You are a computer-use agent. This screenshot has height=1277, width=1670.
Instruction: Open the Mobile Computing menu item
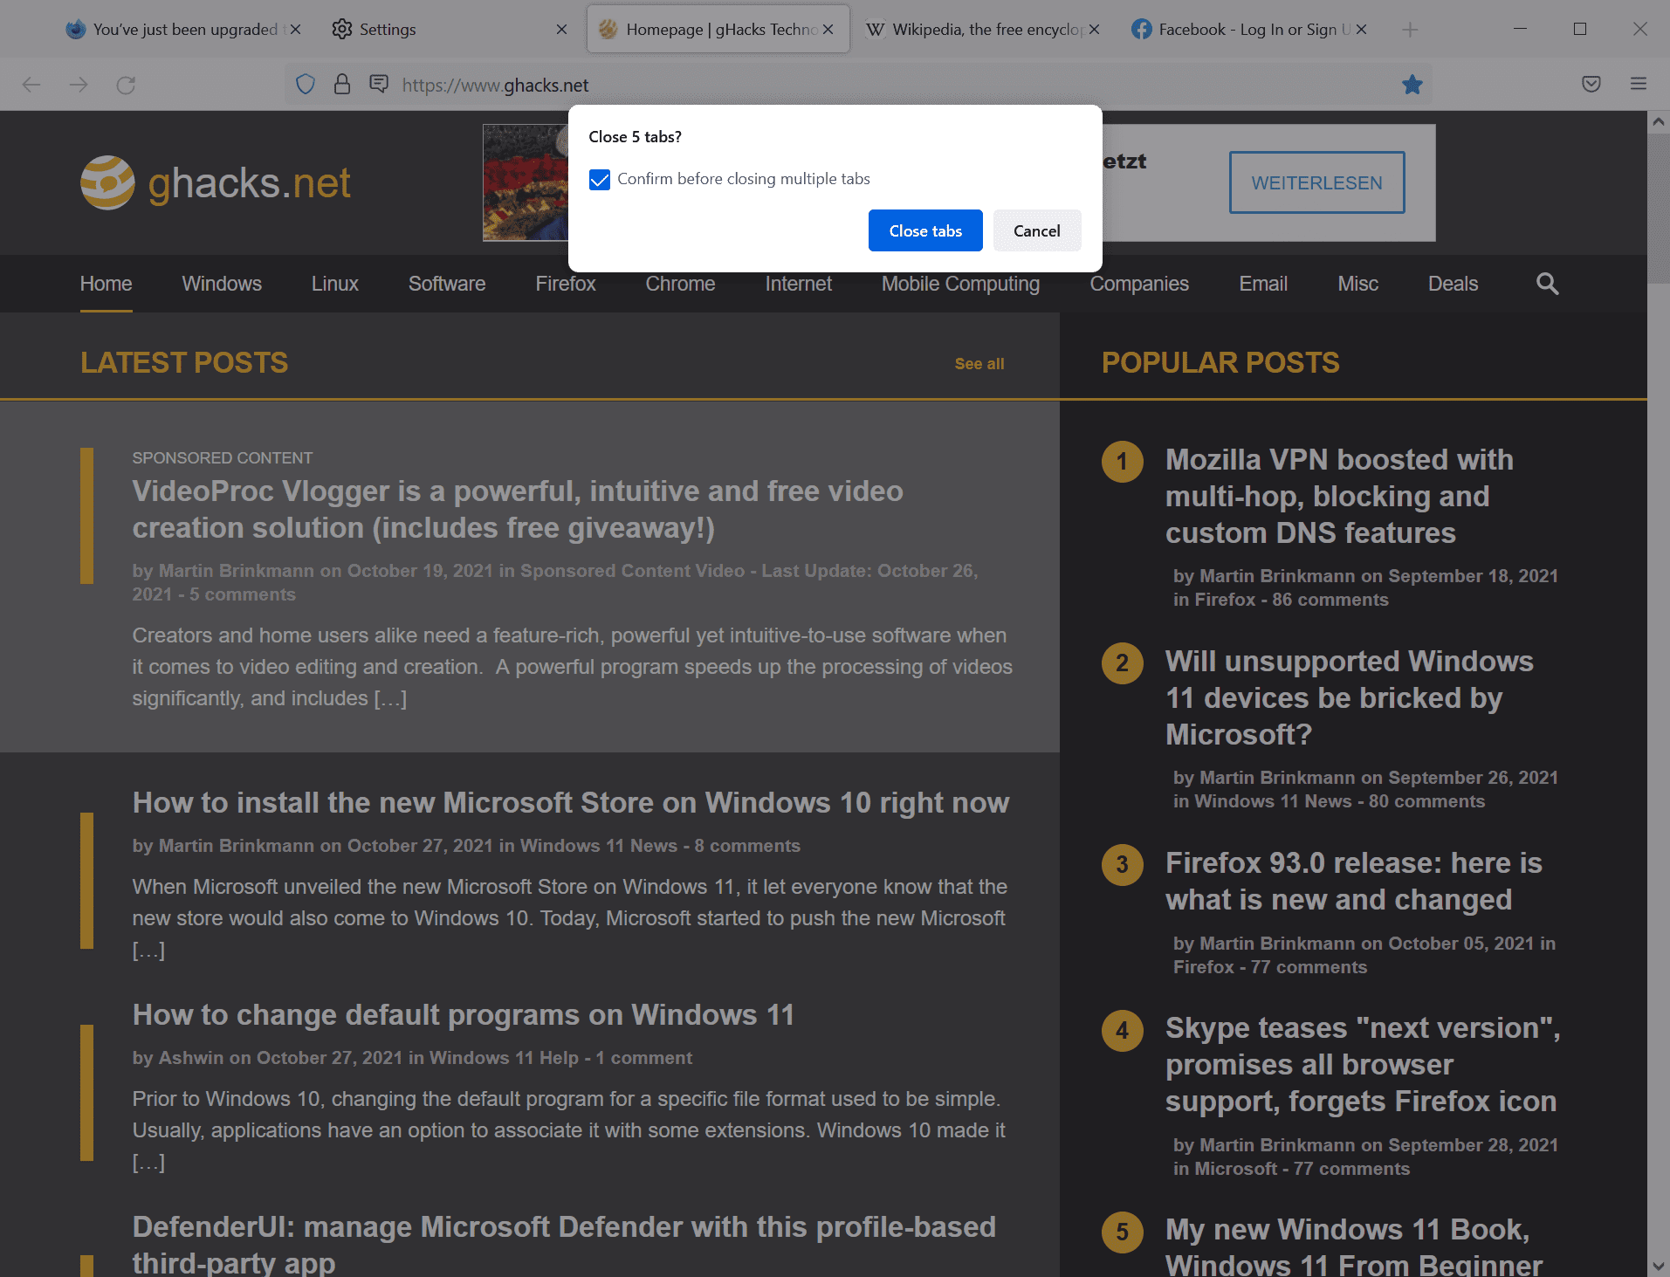point(960,284)
